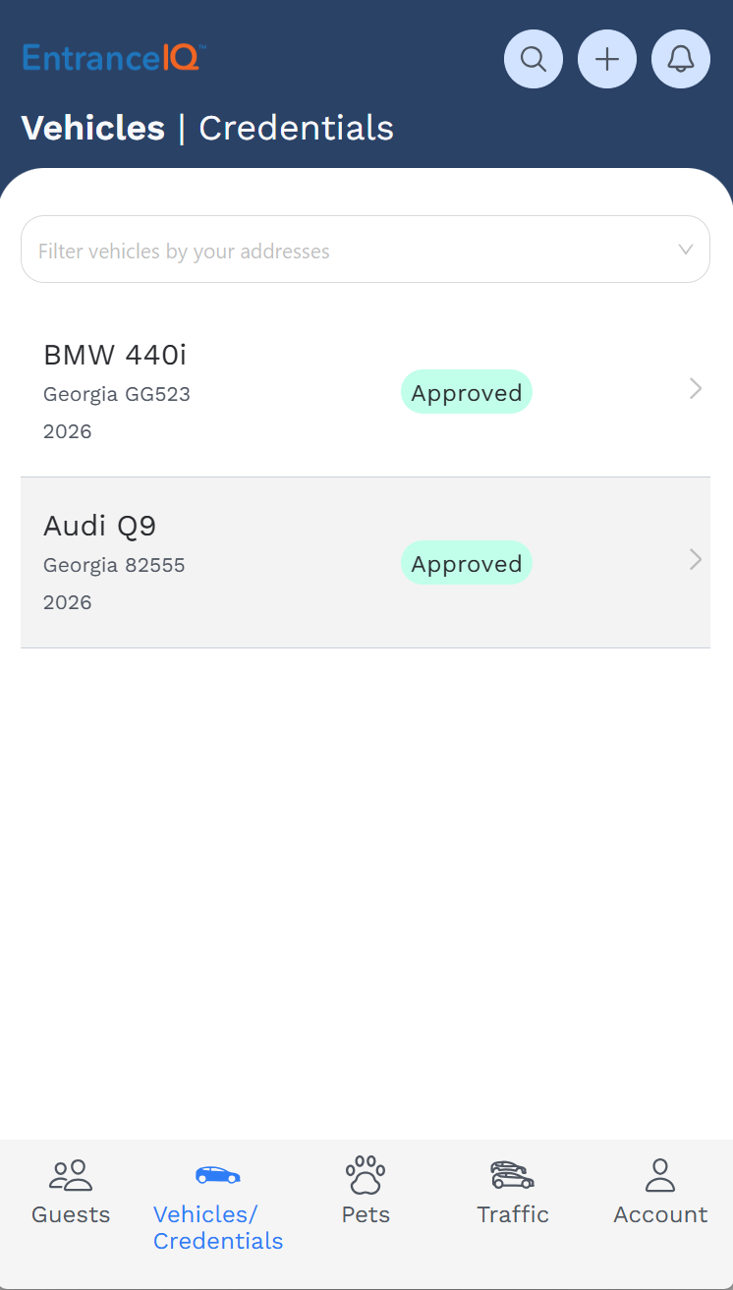The image size is (733, 1290).
Task: Tap the Pets paw icon
Action: 366,1174
